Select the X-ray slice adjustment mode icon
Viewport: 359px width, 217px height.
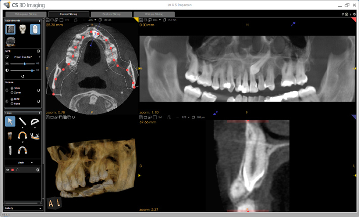[10, 29]
